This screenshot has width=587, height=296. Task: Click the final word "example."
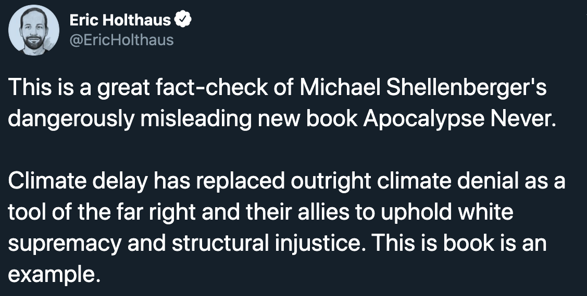53,274
